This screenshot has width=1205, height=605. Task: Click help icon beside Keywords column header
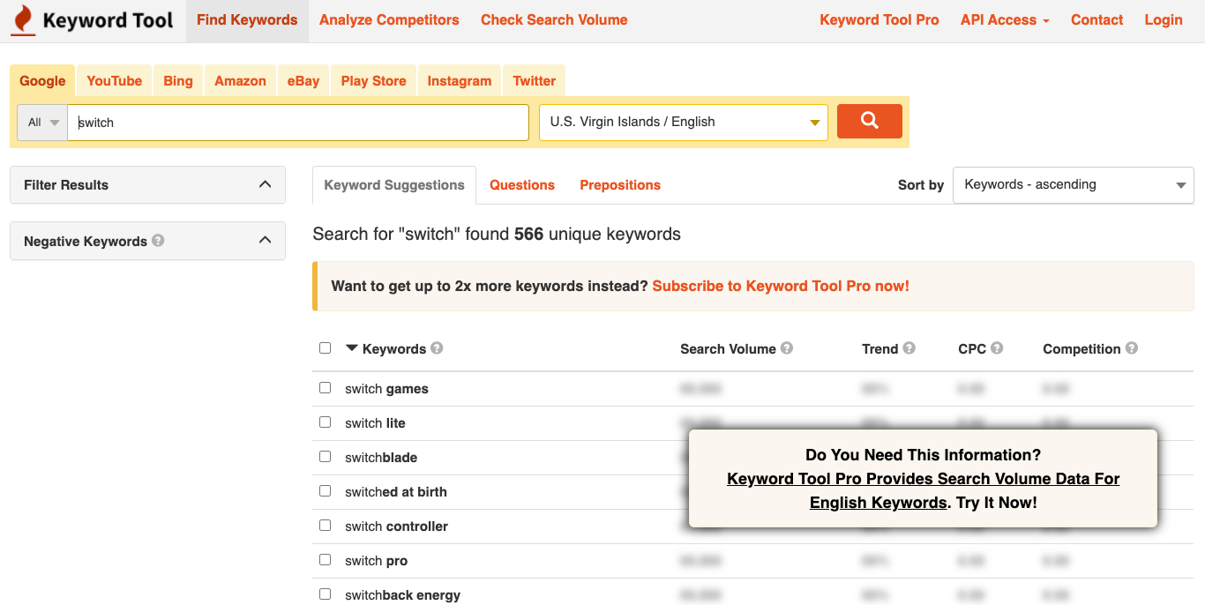437,348
